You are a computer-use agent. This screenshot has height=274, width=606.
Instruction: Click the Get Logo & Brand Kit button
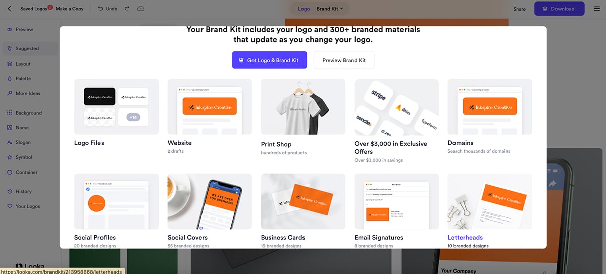coord(270,60)
